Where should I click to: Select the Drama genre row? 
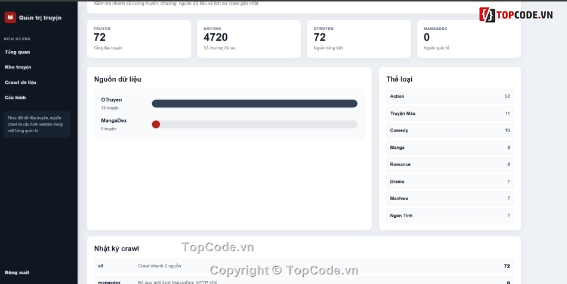point(450,182)
